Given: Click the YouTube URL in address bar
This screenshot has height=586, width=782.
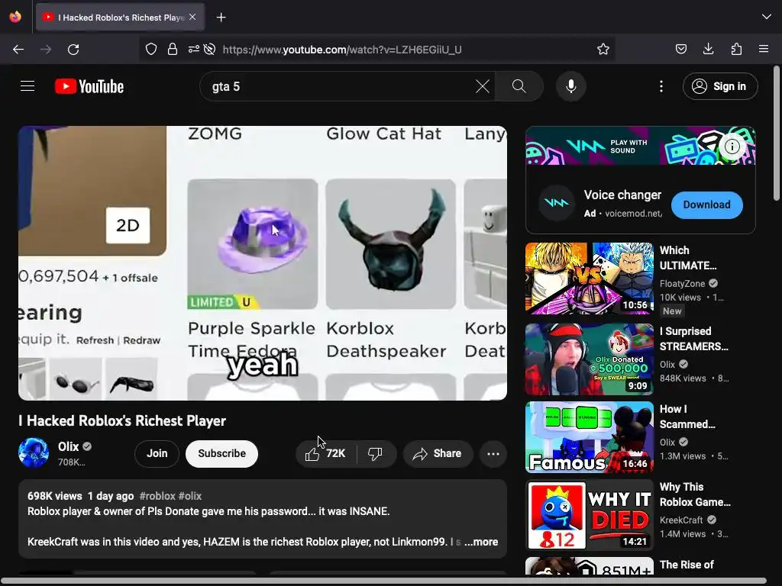Looking at the screenshot, I should (x=342, y=50).
